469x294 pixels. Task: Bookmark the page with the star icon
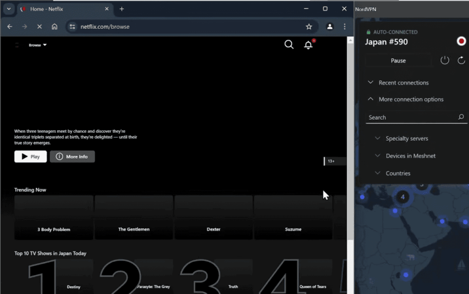tap(309, 27)
